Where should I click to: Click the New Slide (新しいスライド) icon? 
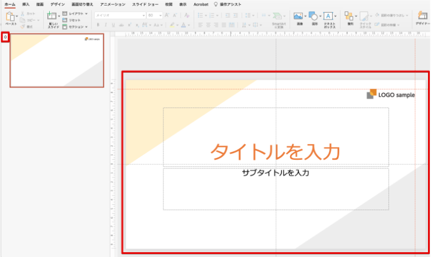pyautogui.click(x=53, y=16)
